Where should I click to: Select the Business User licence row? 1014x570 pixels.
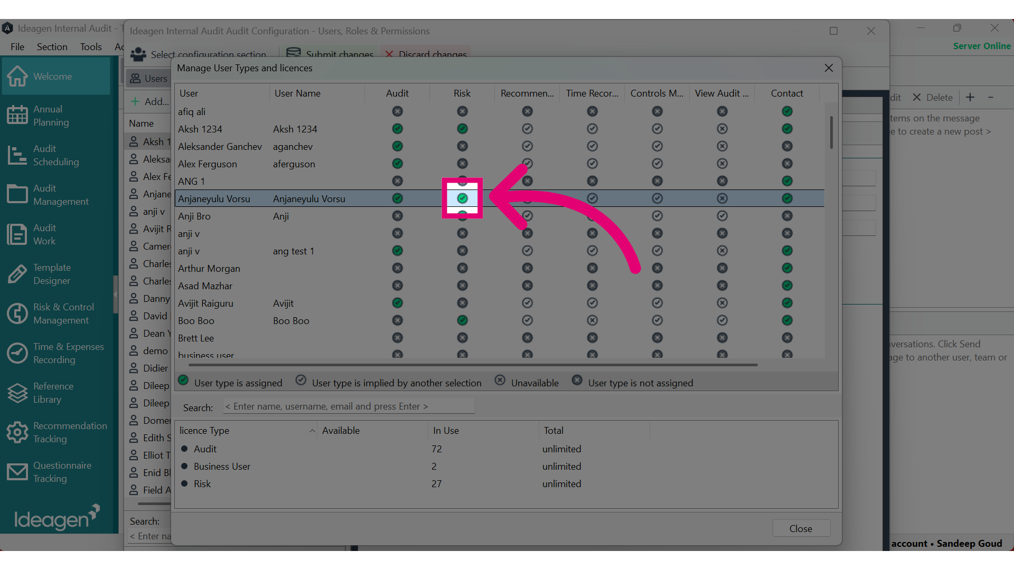pos(506,467)
